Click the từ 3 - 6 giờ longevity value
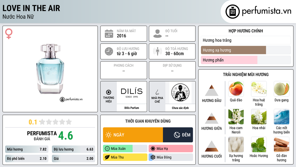 tap(127, 54)
